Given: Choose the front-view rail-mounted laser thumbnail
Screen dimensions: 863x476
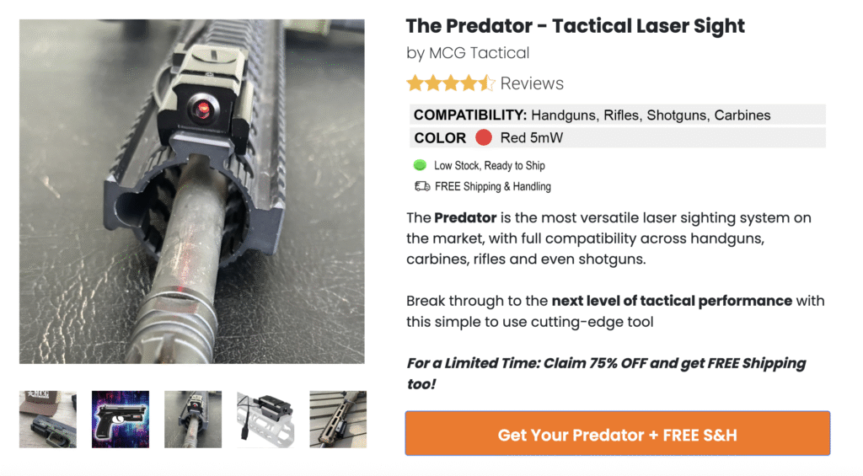Looking at the screenshot, I should pos(193,419).
